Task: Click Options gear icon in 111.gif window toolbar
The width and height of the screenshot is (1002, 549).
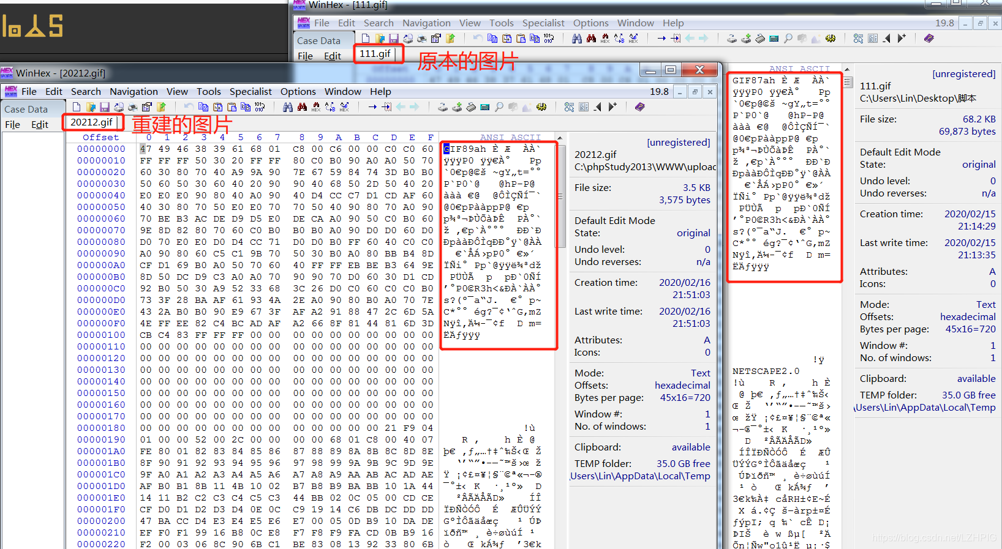Action: coord(831,39)
